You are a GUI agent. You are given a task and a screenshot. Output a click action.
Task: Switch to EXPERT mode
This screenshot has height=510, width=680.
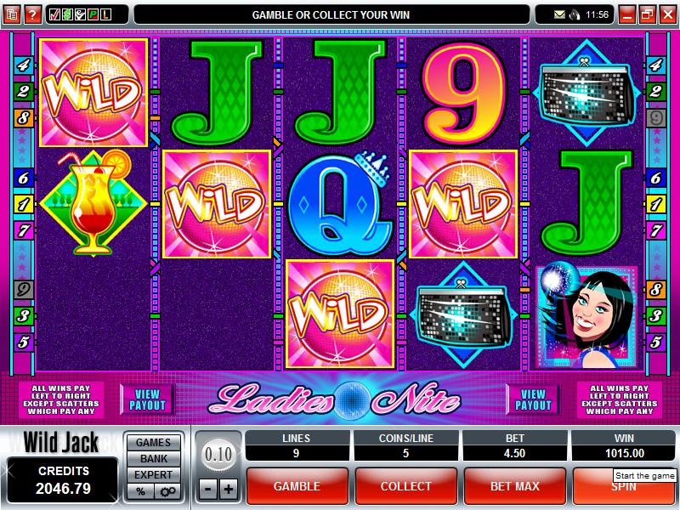coord(154,475)
